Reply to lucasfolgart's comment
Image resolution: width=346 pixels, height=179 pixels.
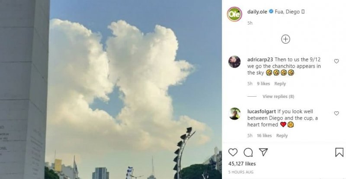pos(282,136)
